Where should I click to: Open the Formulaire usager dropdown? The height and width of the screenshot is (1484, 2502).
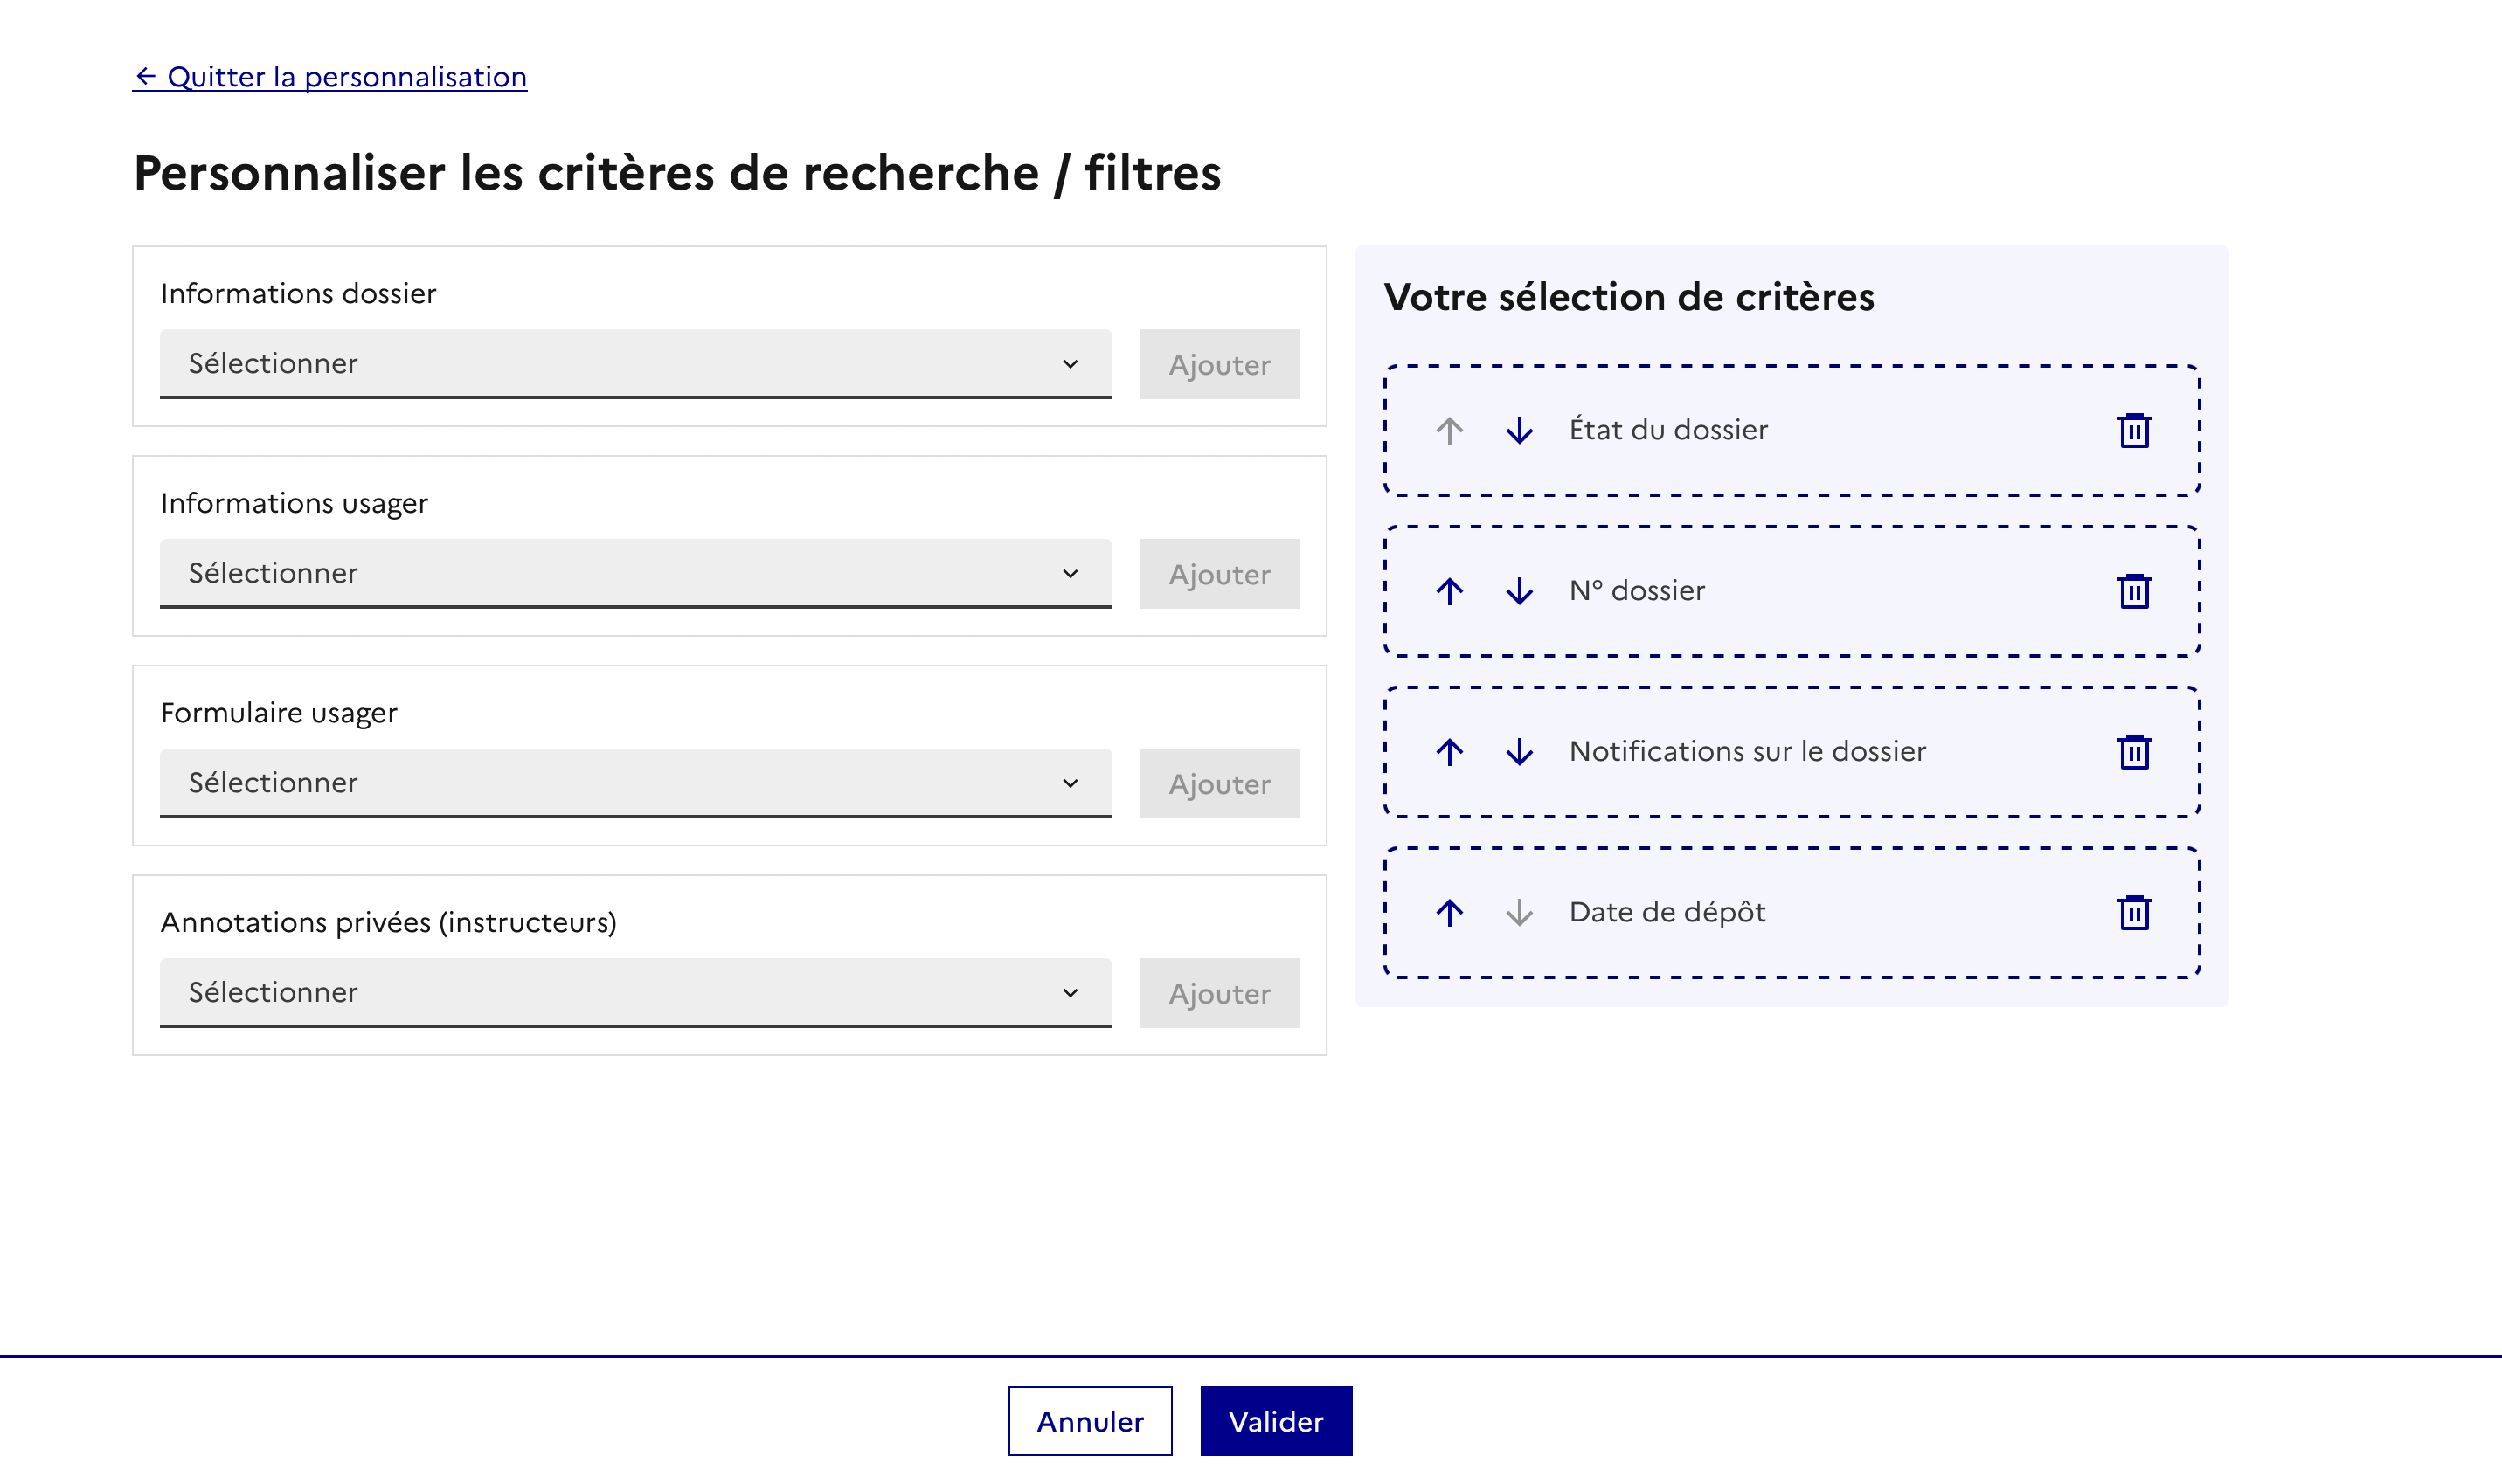tap(635, 783)
